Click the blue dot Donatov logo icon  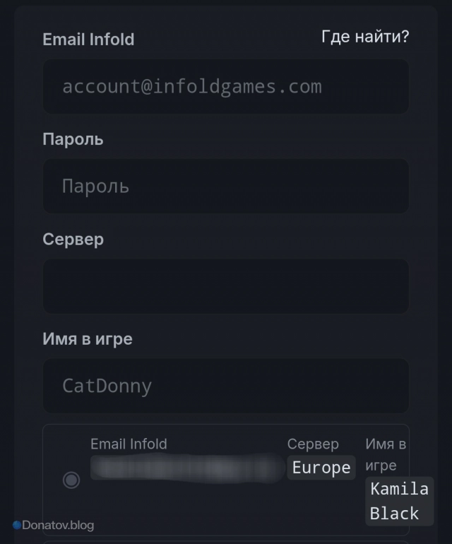(x=16, y=525)
